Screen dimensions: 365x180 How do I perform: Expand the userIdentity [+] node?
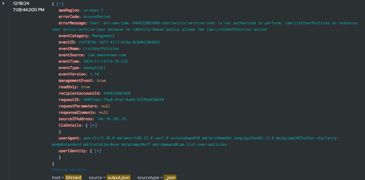[x=98, y=151]
